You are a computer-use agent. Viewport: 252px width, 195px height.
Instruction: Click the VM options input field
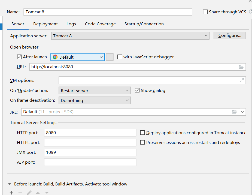152,80
